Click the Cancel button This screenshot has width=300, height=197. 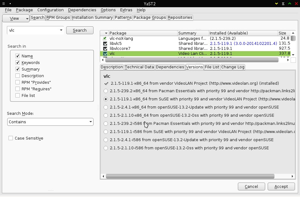pos(251,186)
